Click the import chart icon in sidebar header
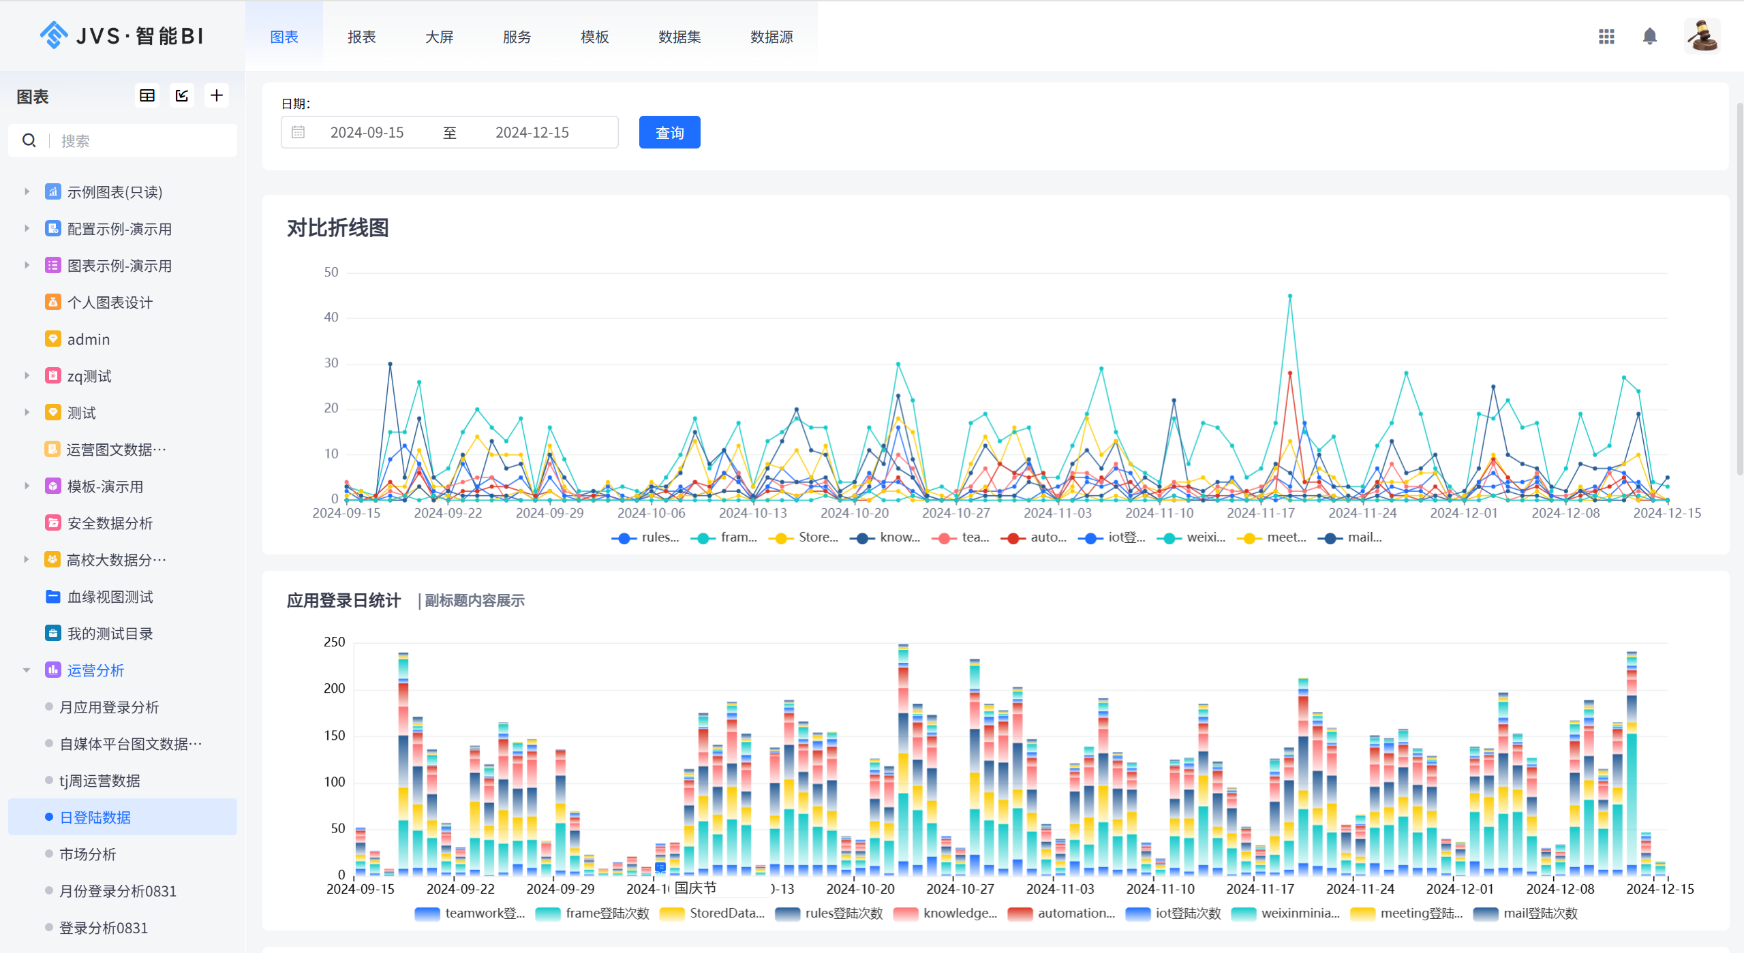This screenshot has width=1744, height=953. click(x=182, y=96)
